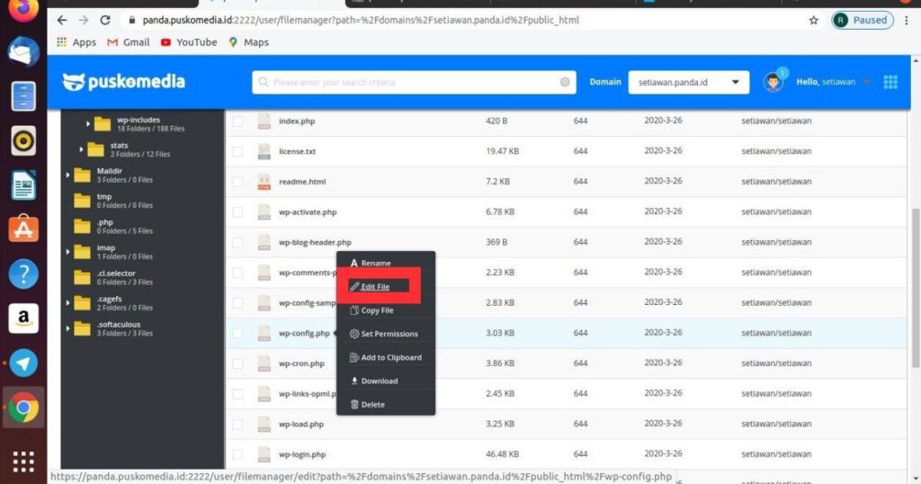Check the wp-activate.php row checkbox

click(x=237, y=212)
